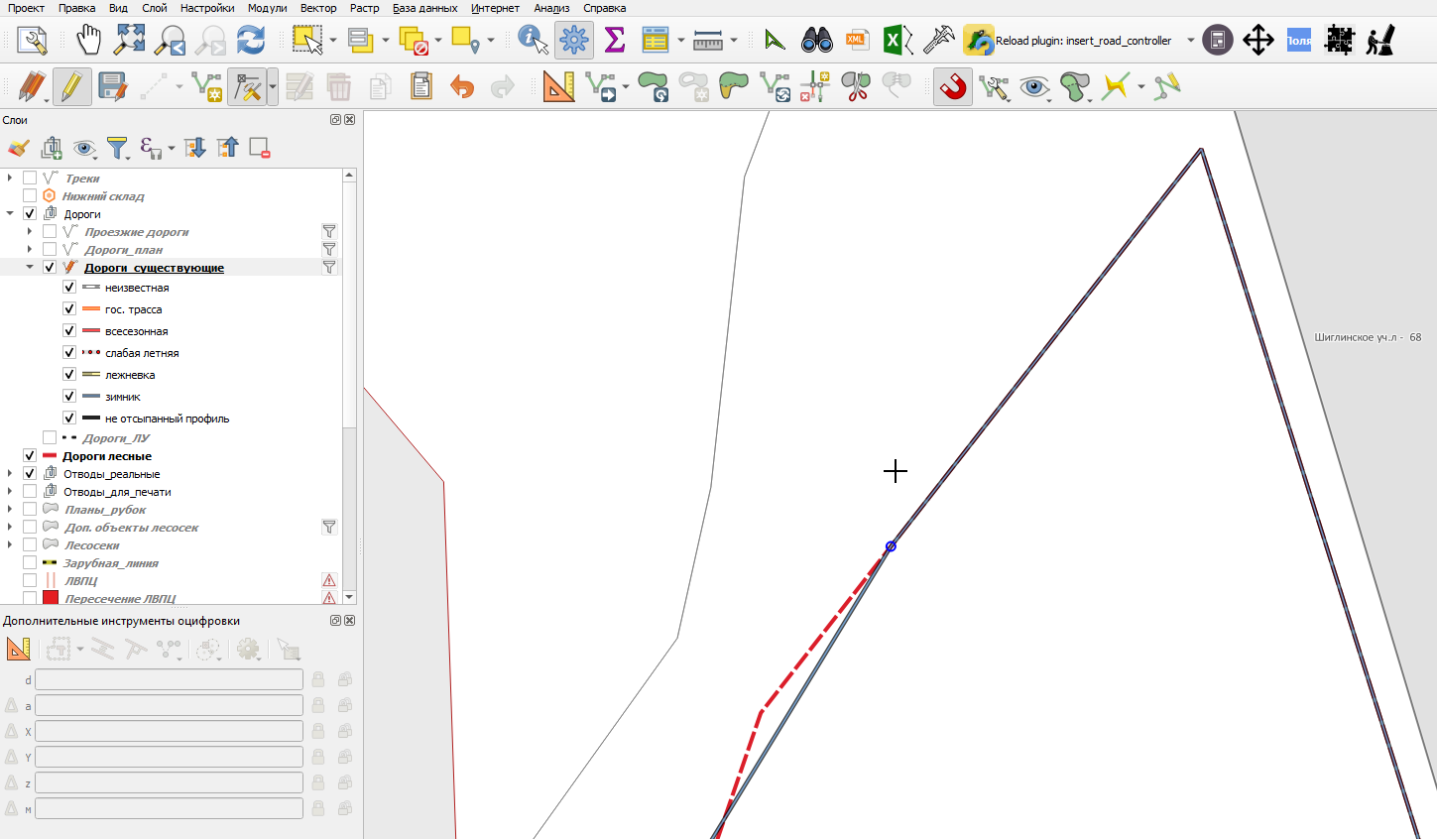Image resolution: width=1437 pixels, height=839 pixels.
Task: Click the binoculars search icon
Action: click(816, 41)
